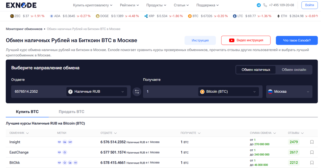Click the delivery truck label icon on BitOkk row

point(70,162)
